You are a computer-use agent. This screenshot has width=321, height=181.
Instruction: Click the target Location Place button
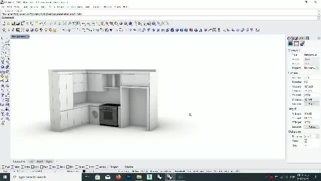pos(311,127)
